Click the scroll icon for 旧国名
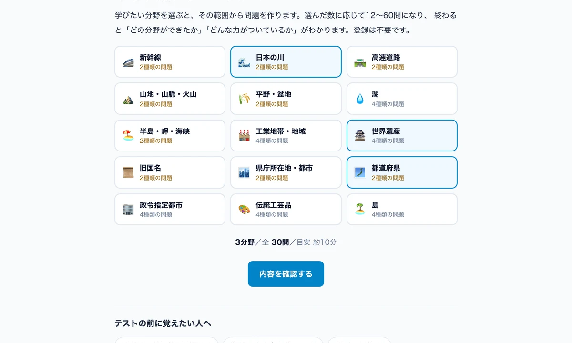 click(x=128, y=172)
